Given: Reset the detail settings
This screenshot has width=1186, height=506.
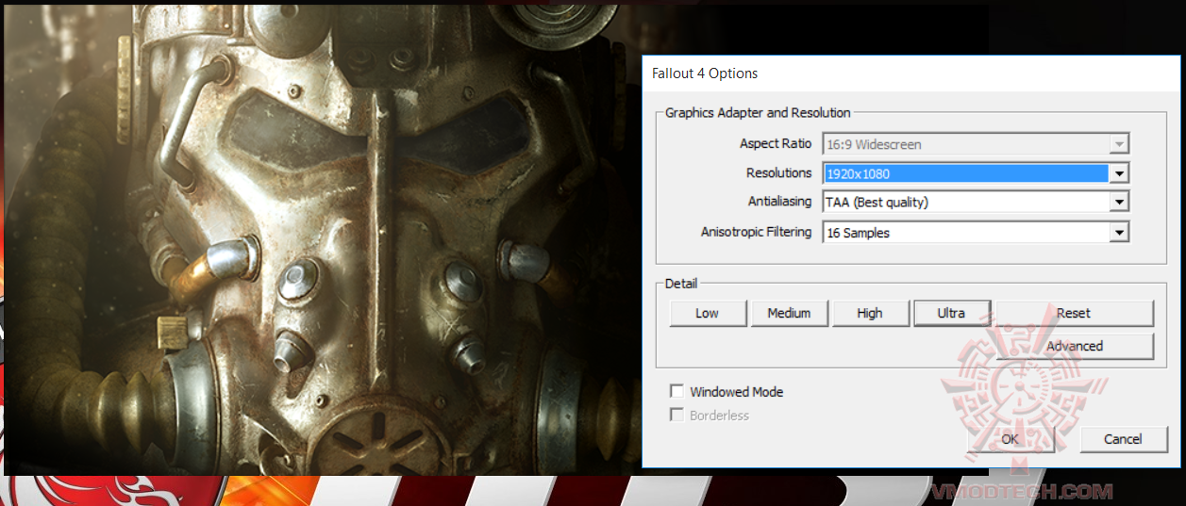Looking at the screenshot, I should (x=1074, y=313).
